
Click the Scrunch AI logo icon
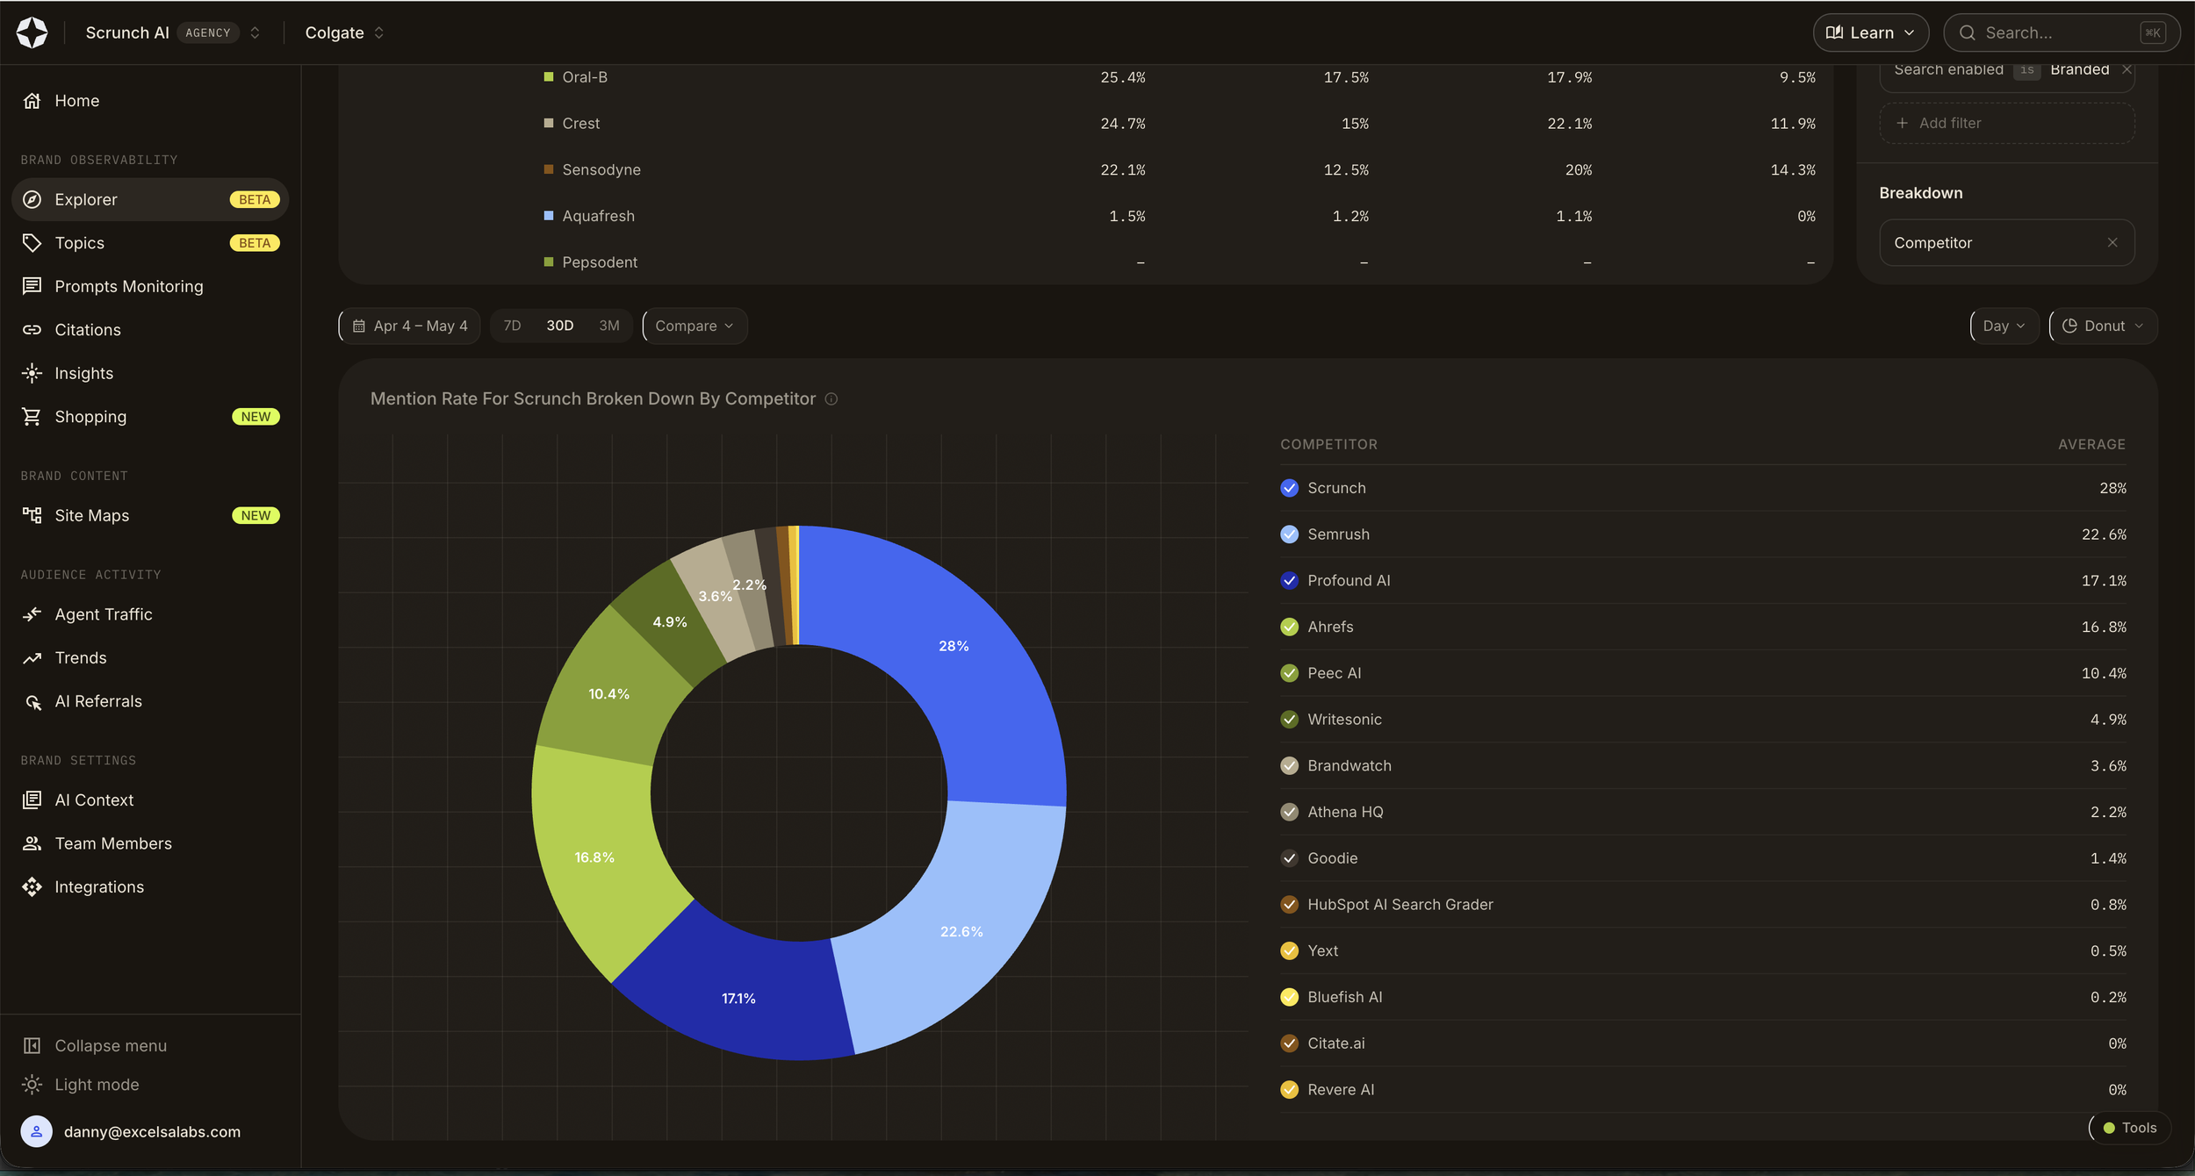tap(32, 32)
